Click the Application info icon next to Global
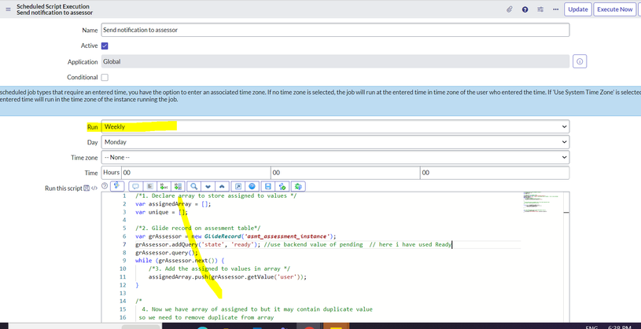The image size is (641, 329). pos(580,61)
